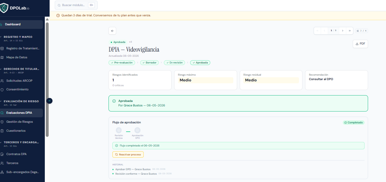Focus the Buscar módulo search field
The height and width of the screenshot is (182, 386).
[x=76, y=5]
